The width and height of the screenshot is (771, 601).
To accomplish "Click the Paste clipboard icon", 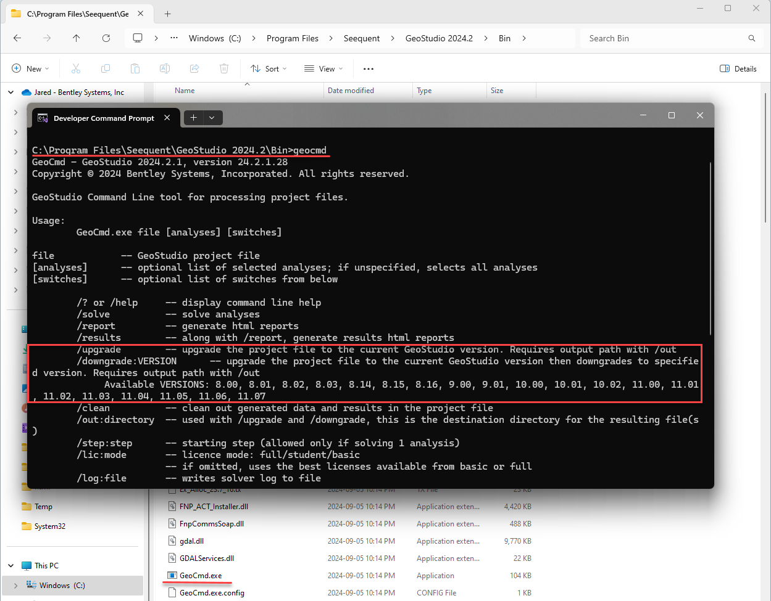I will (x=135, y=68).
